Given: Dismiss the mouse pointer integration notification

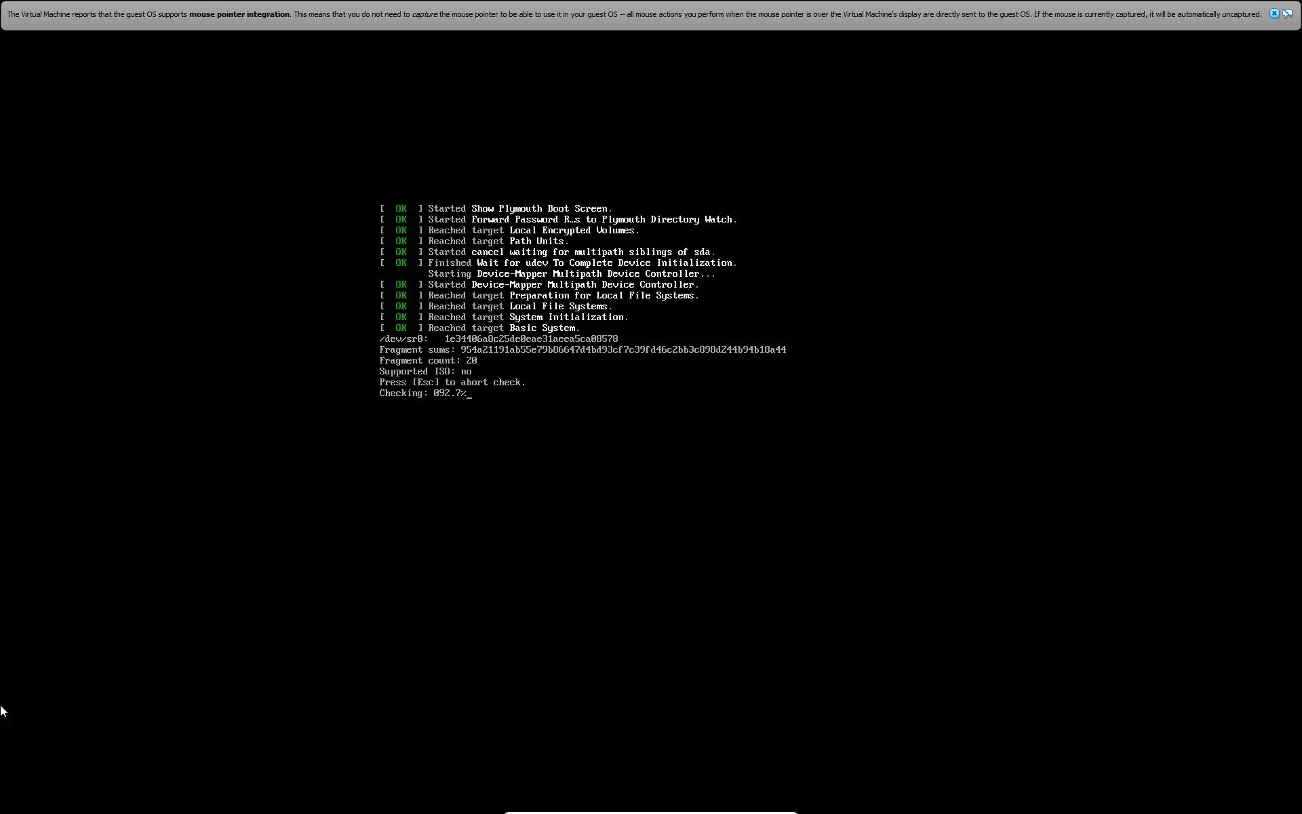Looking at the screenshot, I should [x=1274, y=14].
